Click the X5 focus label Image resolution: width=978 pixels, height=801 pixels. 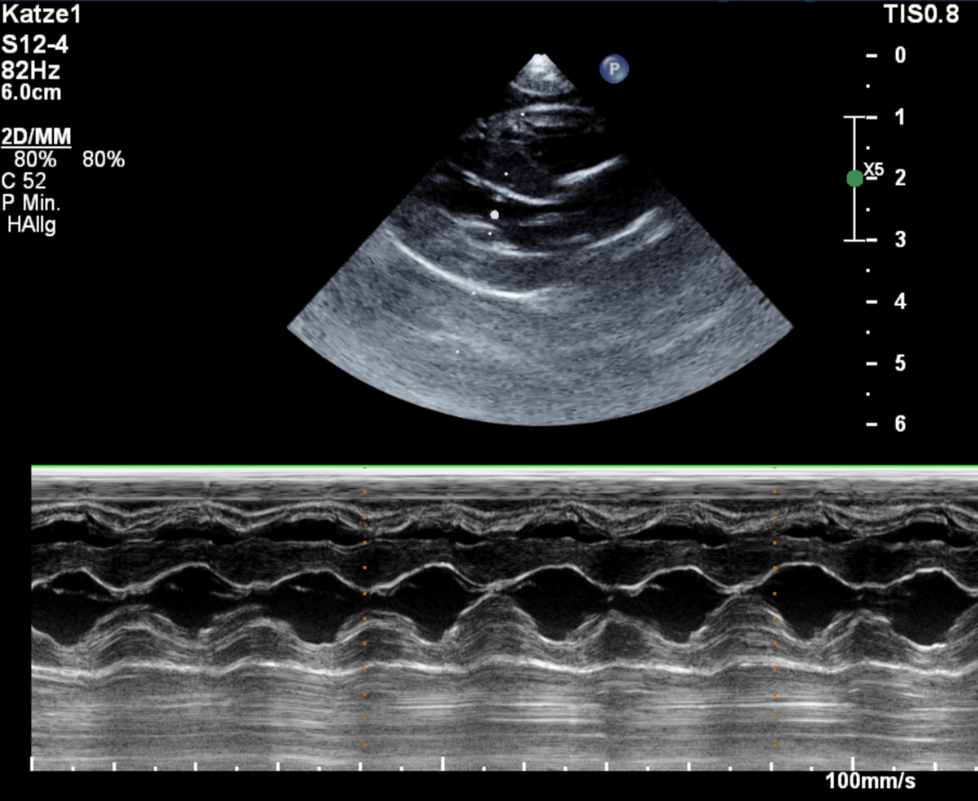pyautogui.click(x=873, y=169)
